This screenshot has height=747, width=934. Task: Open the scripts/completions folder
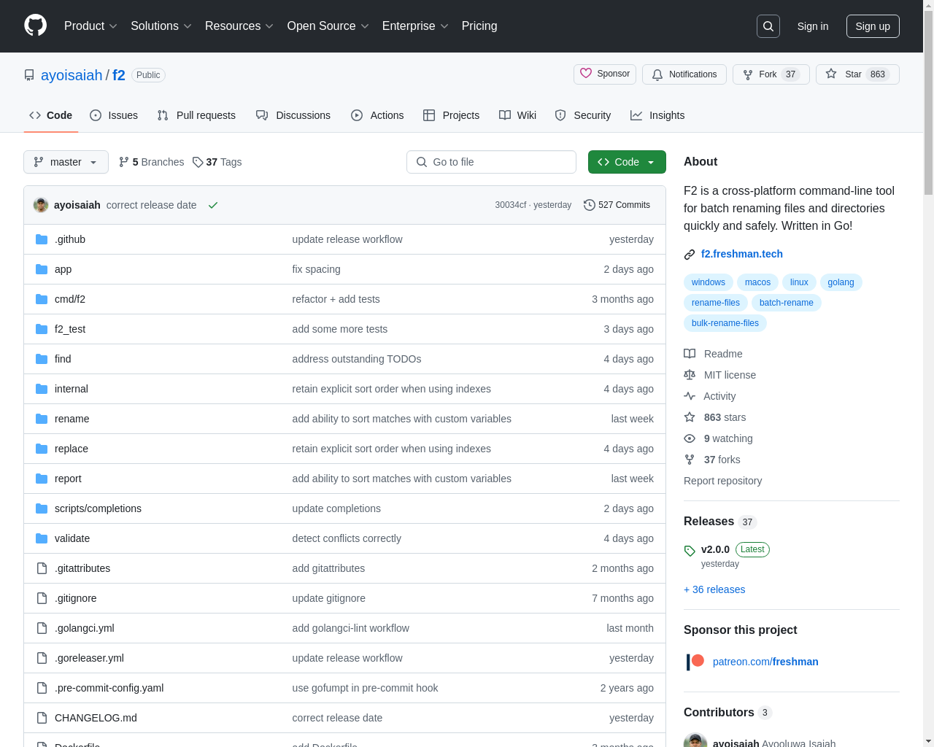tap(98, 508)
